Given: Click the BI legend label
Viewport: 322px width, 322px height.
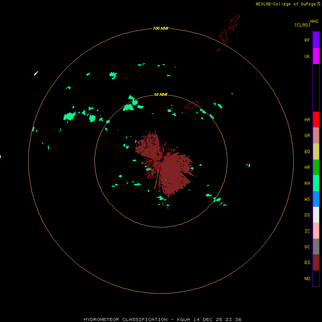Looking at the screenshot, I should [x=307, y=263].
